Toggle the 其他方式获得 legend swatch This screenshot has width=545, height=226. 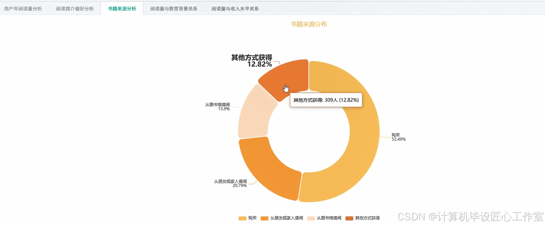[349, 218]
